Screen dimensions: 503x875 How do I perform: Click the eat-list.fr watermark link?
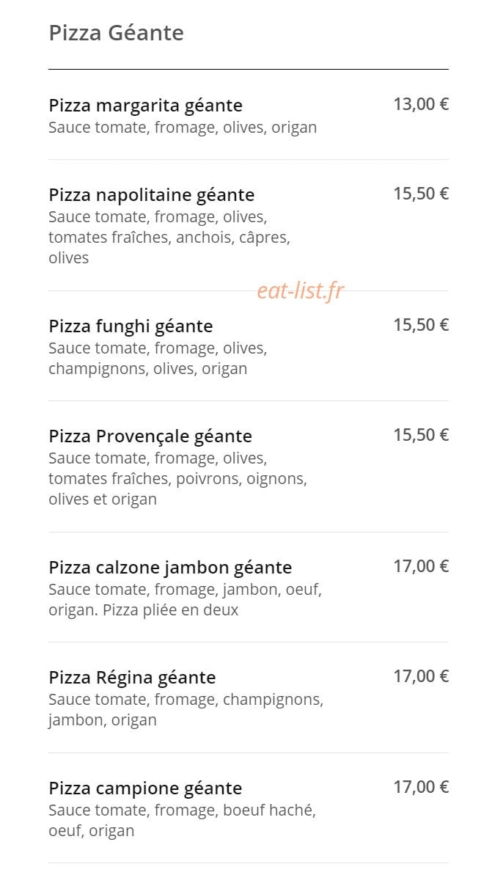[x=301, y=291]
